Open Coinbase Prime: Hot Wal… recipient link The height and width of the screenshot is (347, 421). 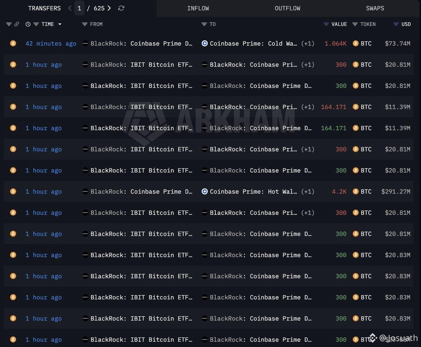pyautogui.click(x=253, y=191)
